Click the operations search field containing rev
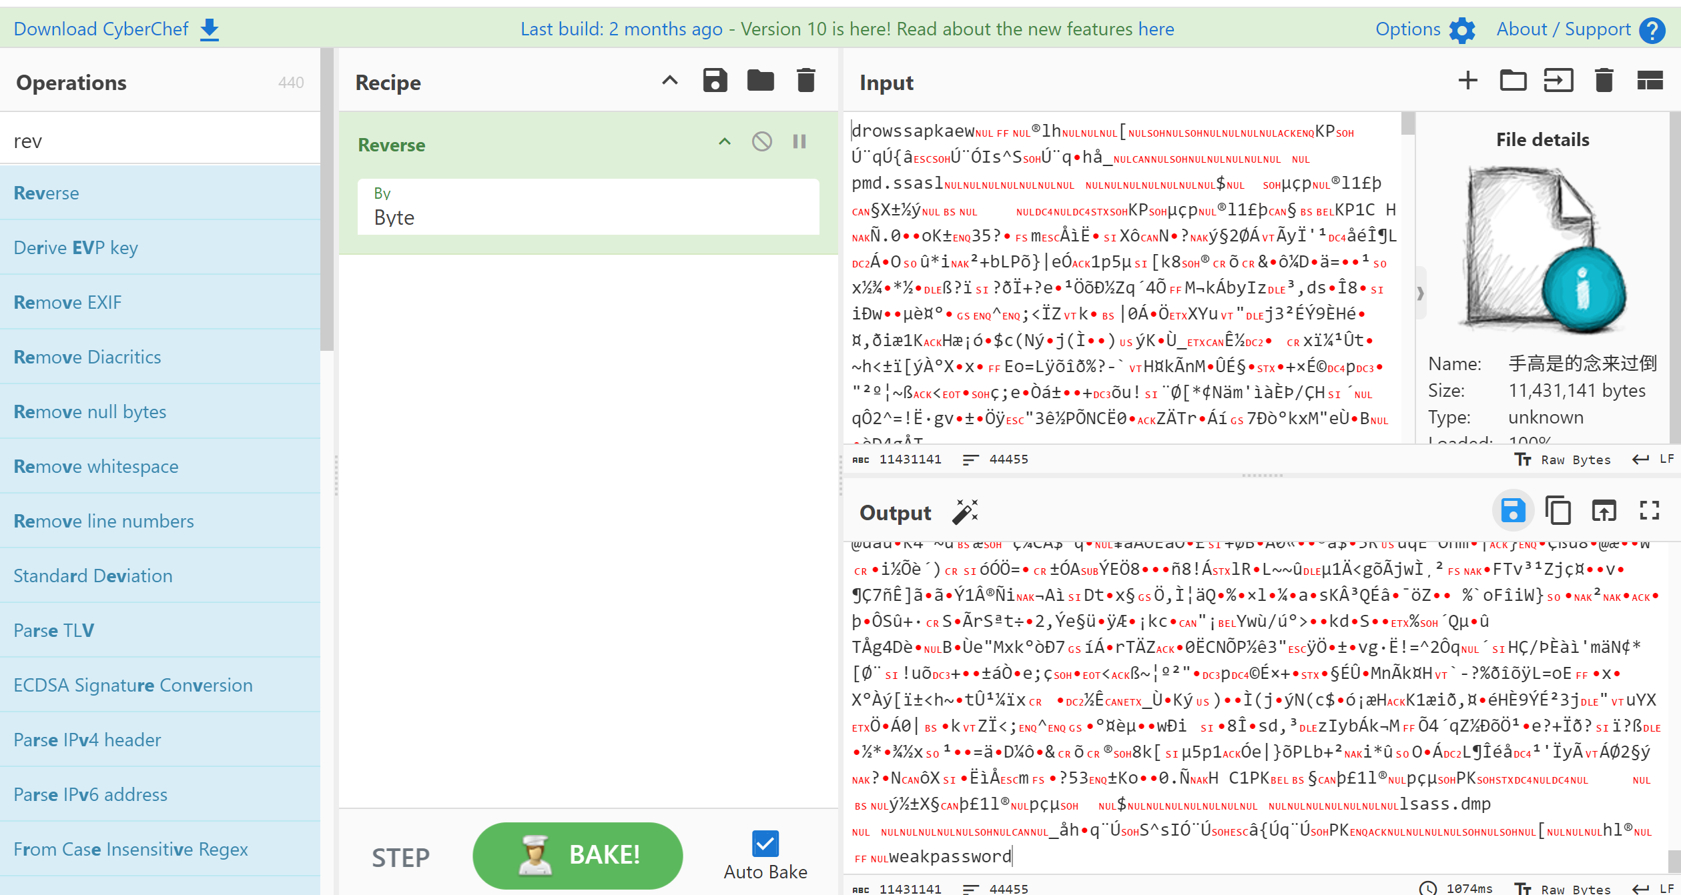1681x895 pixels. tap(160, 141)
